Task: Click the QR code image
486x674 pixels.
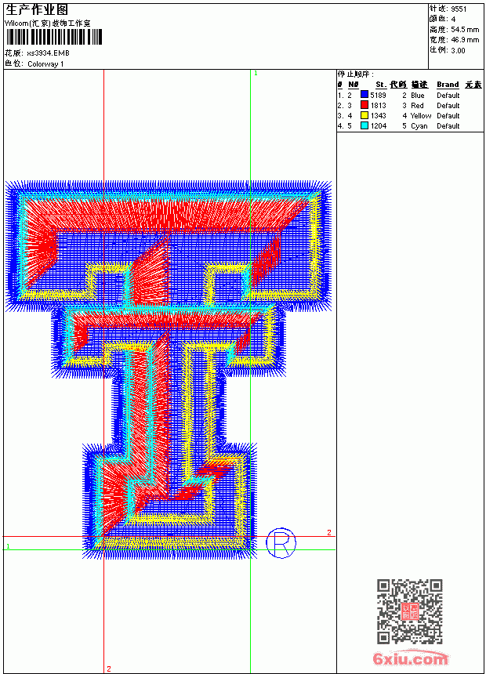Action: [410, 611]
